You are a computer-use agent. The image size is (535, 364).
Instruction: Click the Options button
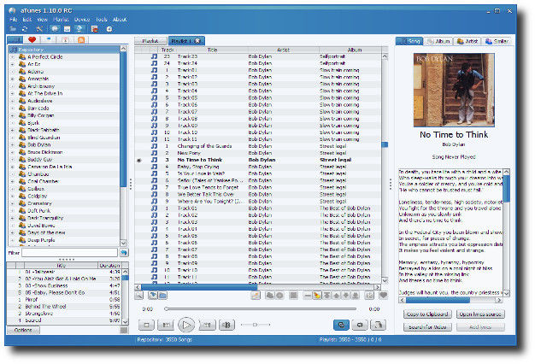23,330
